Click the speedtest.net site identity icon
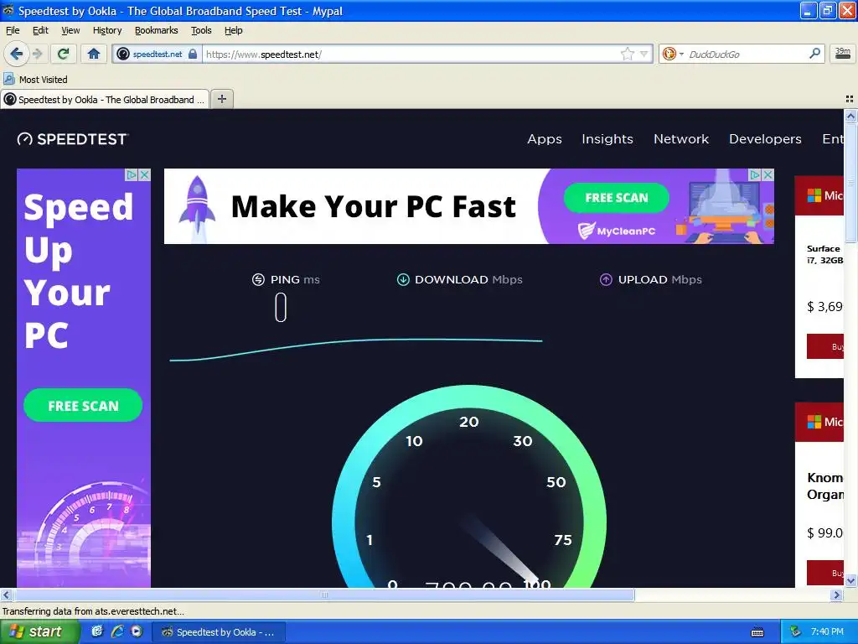The width and height of the screenshot is (858, 644). click(x=124, y=54)
